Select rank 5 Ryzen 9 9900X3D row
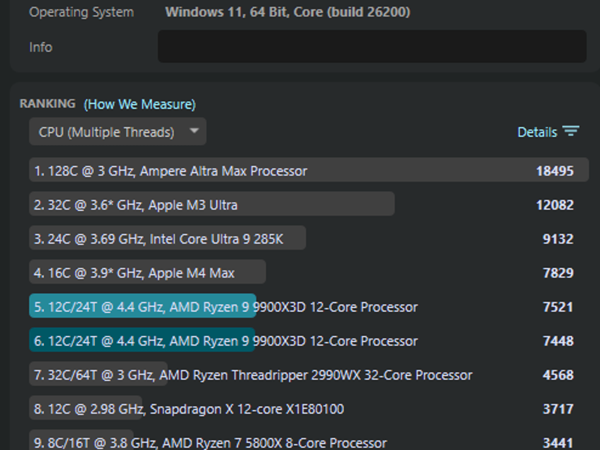600x450 pixels. (309, 306)
